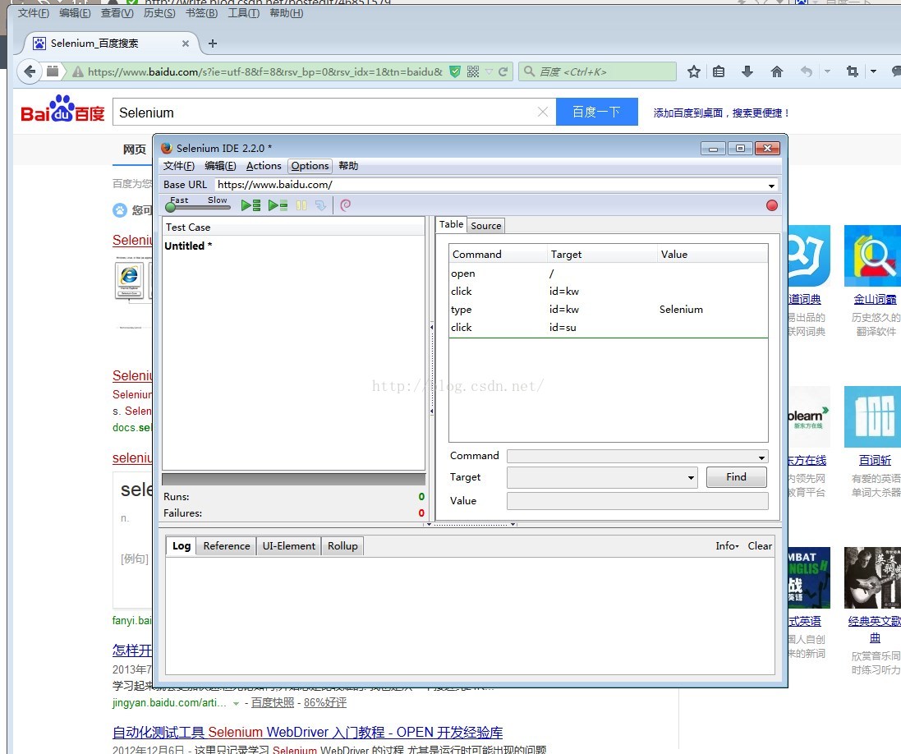Click the QR code icon in address bar

[x=473, y=71]
